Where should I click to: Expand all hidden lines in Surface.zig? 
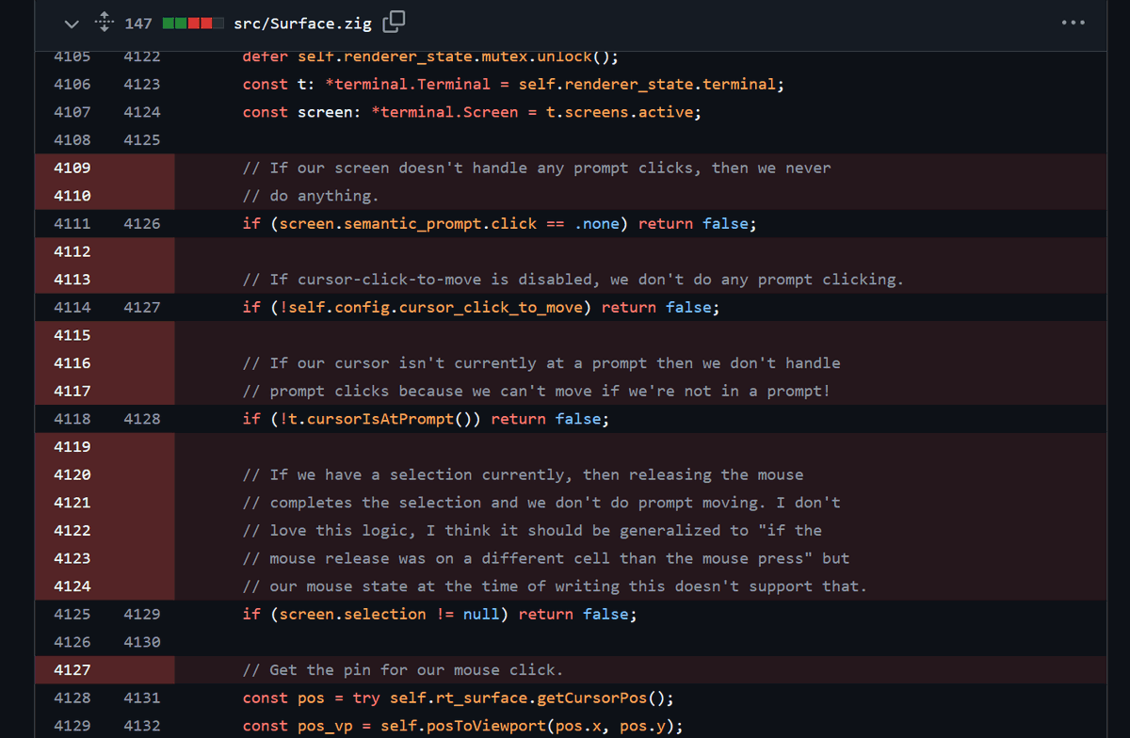pyautogui.click(x=105, y=23)
